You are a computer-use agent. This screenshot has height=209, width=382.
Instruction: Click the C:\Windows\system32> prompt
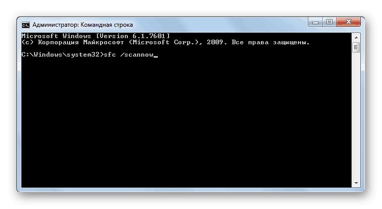[x=62, y=55]
